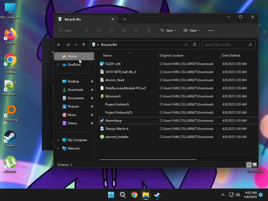
Task: Click the Rename icon in toolbar
Action: pyautogui.click(x=124, y=30)
